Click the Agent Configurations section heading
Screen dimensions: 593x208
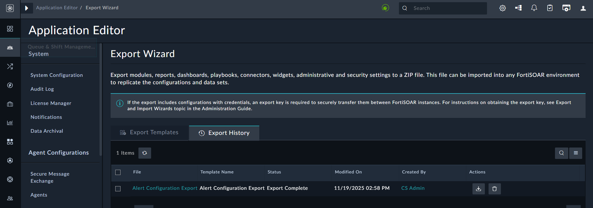tap(59, 153)
